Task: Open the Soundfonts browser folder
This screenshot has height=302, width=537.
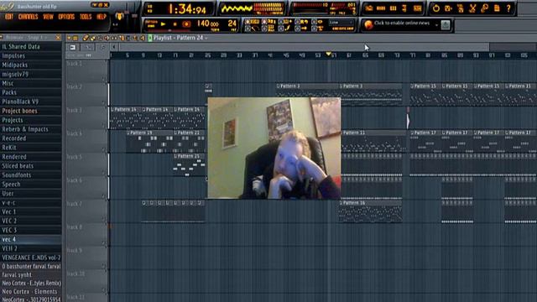Action: [x=31, y=175]
